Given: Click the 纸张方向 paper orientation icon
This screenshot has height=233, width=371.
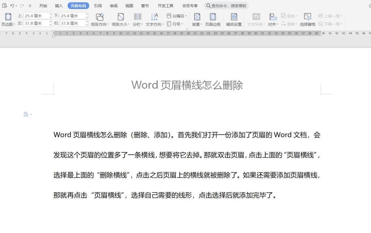Looking at the screenshot, I should click(x=100, y=17).
